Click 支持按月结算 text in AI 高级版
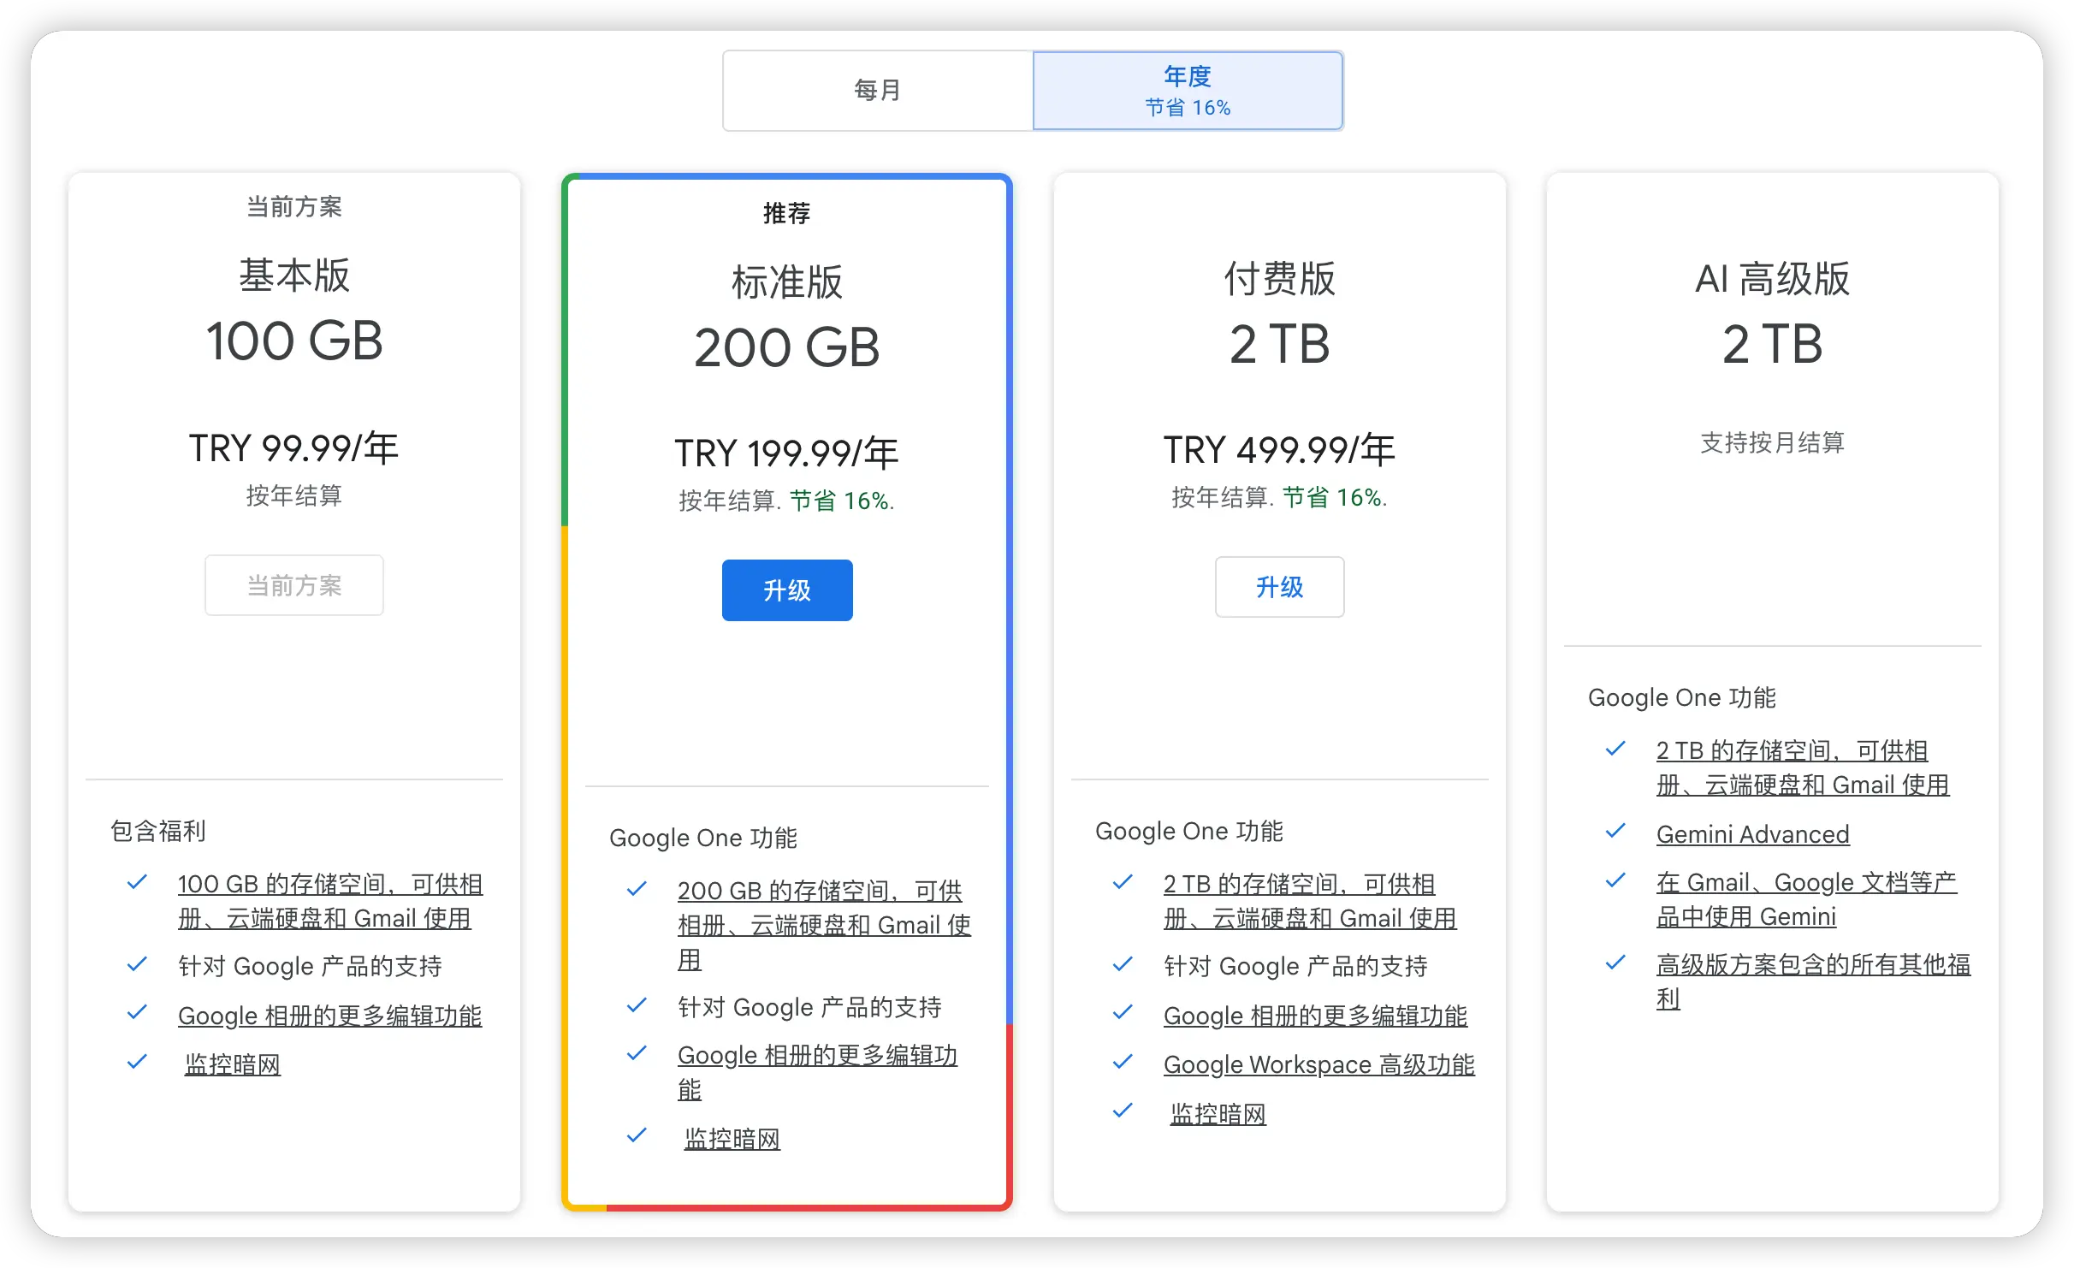Image resolution: width=2074 pixels, height=1268 pixels. click(1773, 442)
